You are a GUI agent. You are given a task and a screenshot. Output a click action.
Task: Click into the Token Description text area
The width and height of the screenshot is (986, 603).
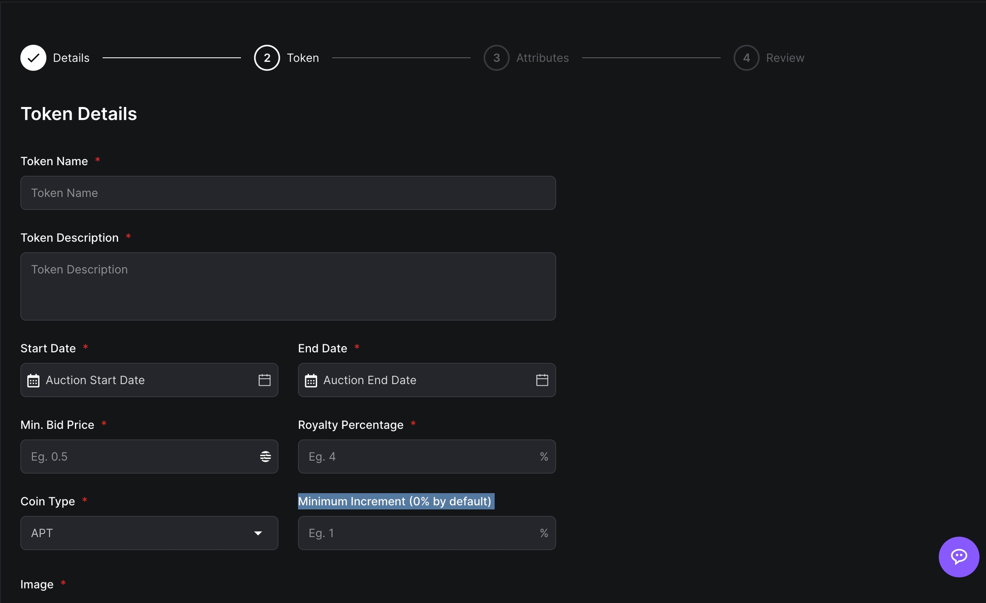pos(288,286)
